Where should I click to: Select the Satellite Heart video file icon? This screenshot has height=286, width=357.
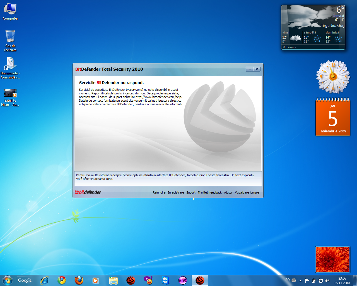[10, 97]
